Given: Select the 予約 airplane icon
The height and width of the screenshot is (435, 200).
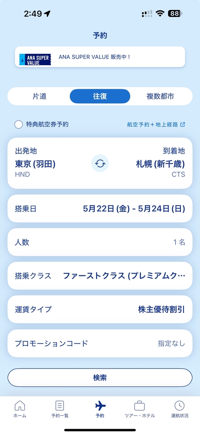Looking at the screenshot, I should [x=100, y=406].
